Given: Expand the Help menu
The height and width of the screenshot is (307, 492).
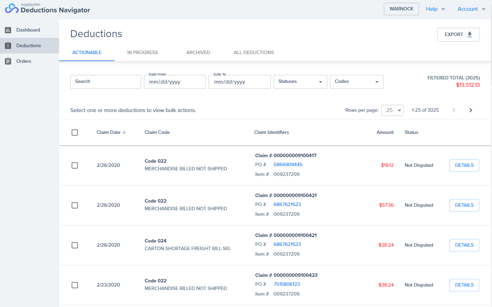Looking at the screenshot, I should pos(435,9).
